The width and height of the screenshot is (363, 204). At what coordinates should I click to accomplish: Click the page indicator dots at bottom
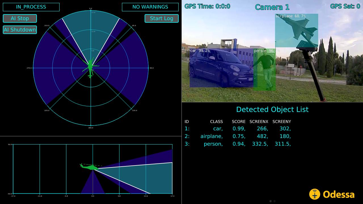click(272, 201)
